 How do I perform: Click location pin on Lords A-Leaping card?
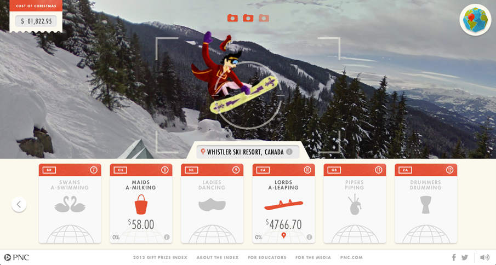pos(284,235)
